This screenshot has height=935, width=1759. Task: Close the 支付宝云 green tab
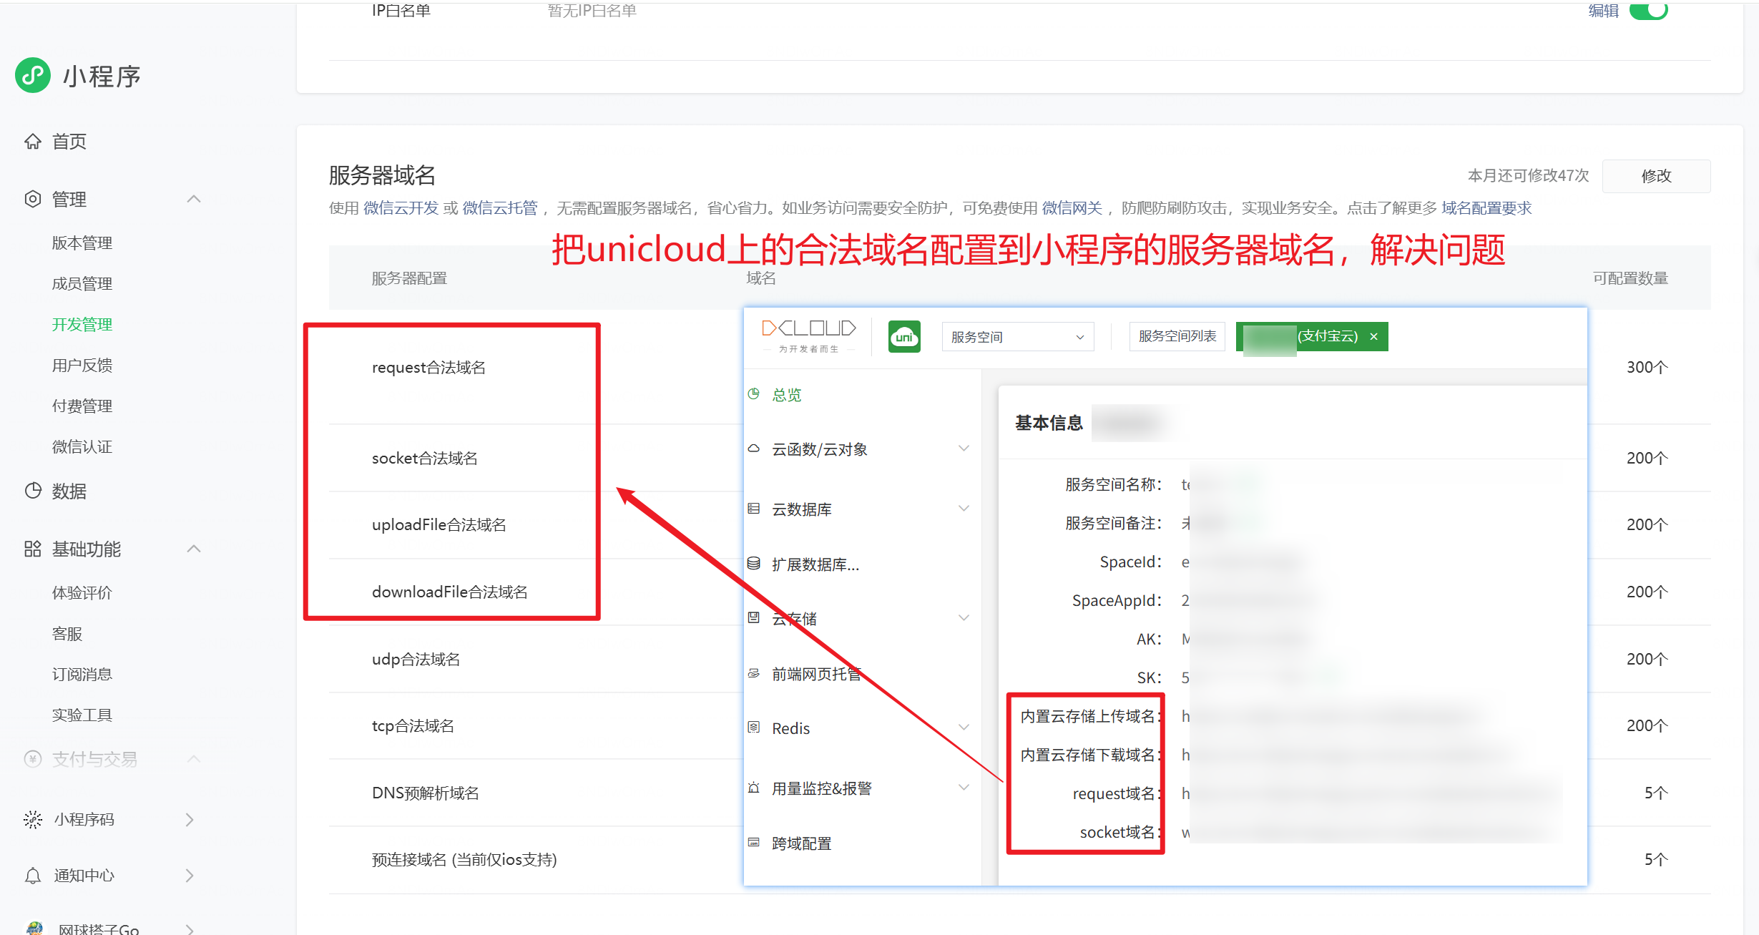pos(1373,336)
